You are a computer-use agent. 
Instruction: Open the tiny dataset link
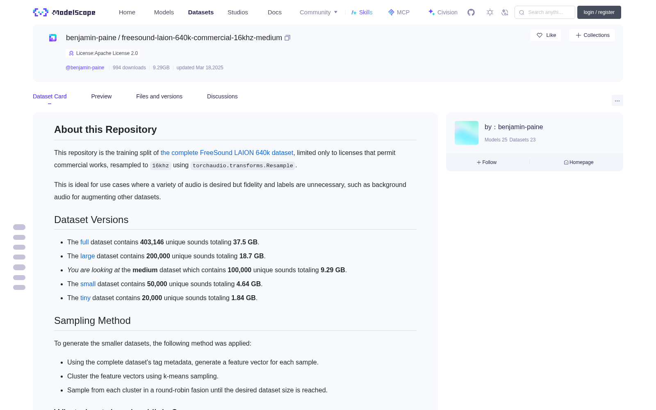pyautogui.click(x=85, y=298)
